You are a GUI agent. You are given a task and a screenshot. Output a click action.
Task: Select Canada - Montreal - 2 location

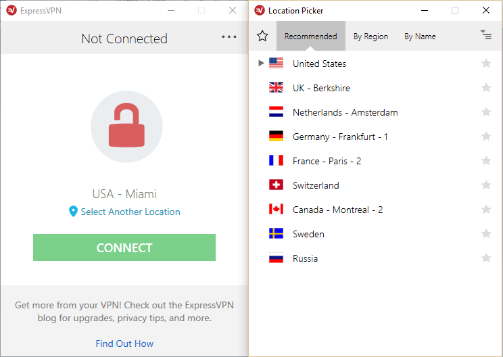click(337, 210)
